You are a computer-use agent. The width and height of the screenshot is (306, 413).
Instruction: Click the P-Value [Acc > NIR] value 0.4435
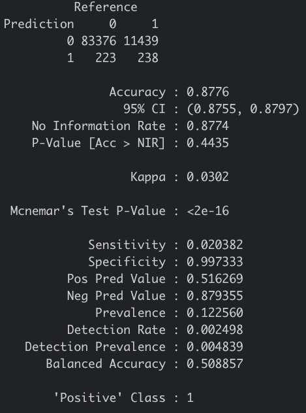point(207,143)
